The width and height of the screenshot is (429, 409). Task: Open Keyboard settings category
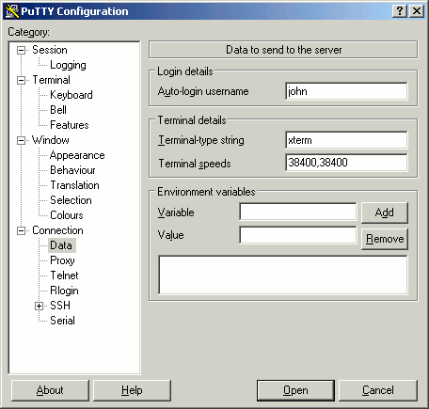tap(71, 95)
